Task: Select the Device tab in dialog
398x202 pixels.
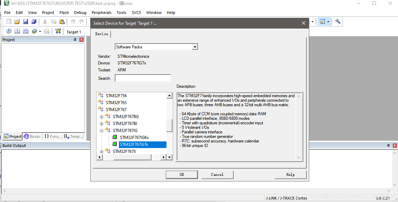Action: point(102,34)
